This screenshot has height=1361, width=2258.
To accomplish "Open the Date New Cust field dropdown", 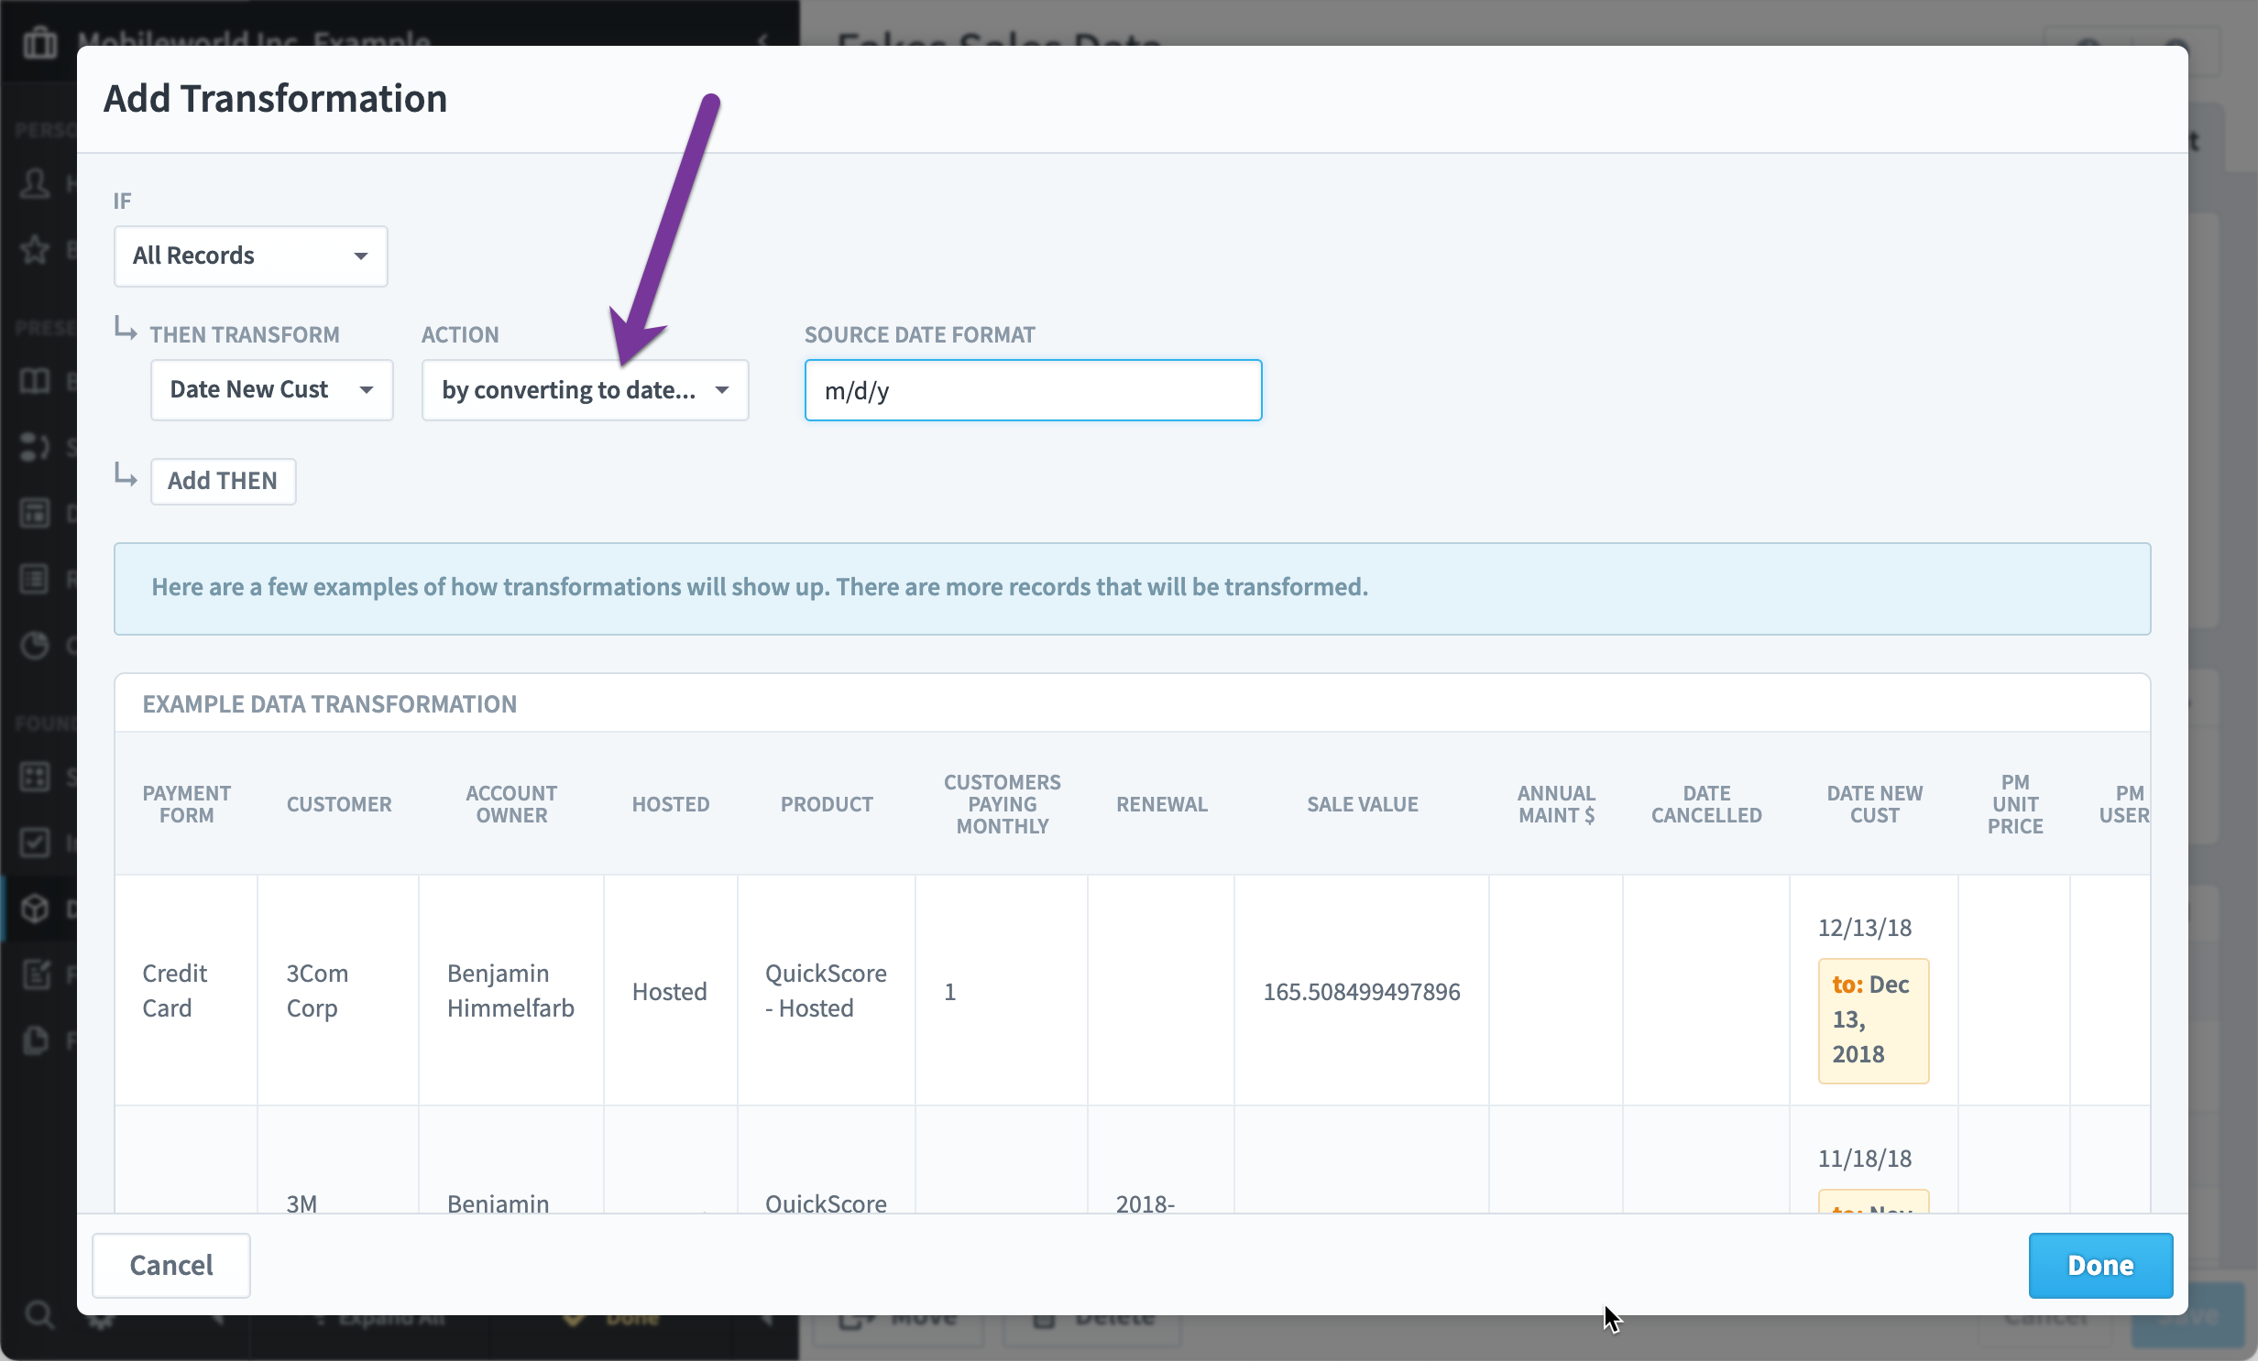I will tap(271, 389).
